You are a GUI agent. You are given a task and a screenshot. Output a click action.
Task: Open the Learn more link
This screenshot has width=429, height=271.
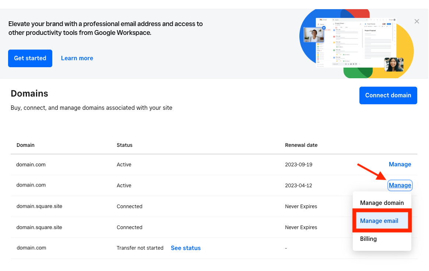click(x=77, y=58)
